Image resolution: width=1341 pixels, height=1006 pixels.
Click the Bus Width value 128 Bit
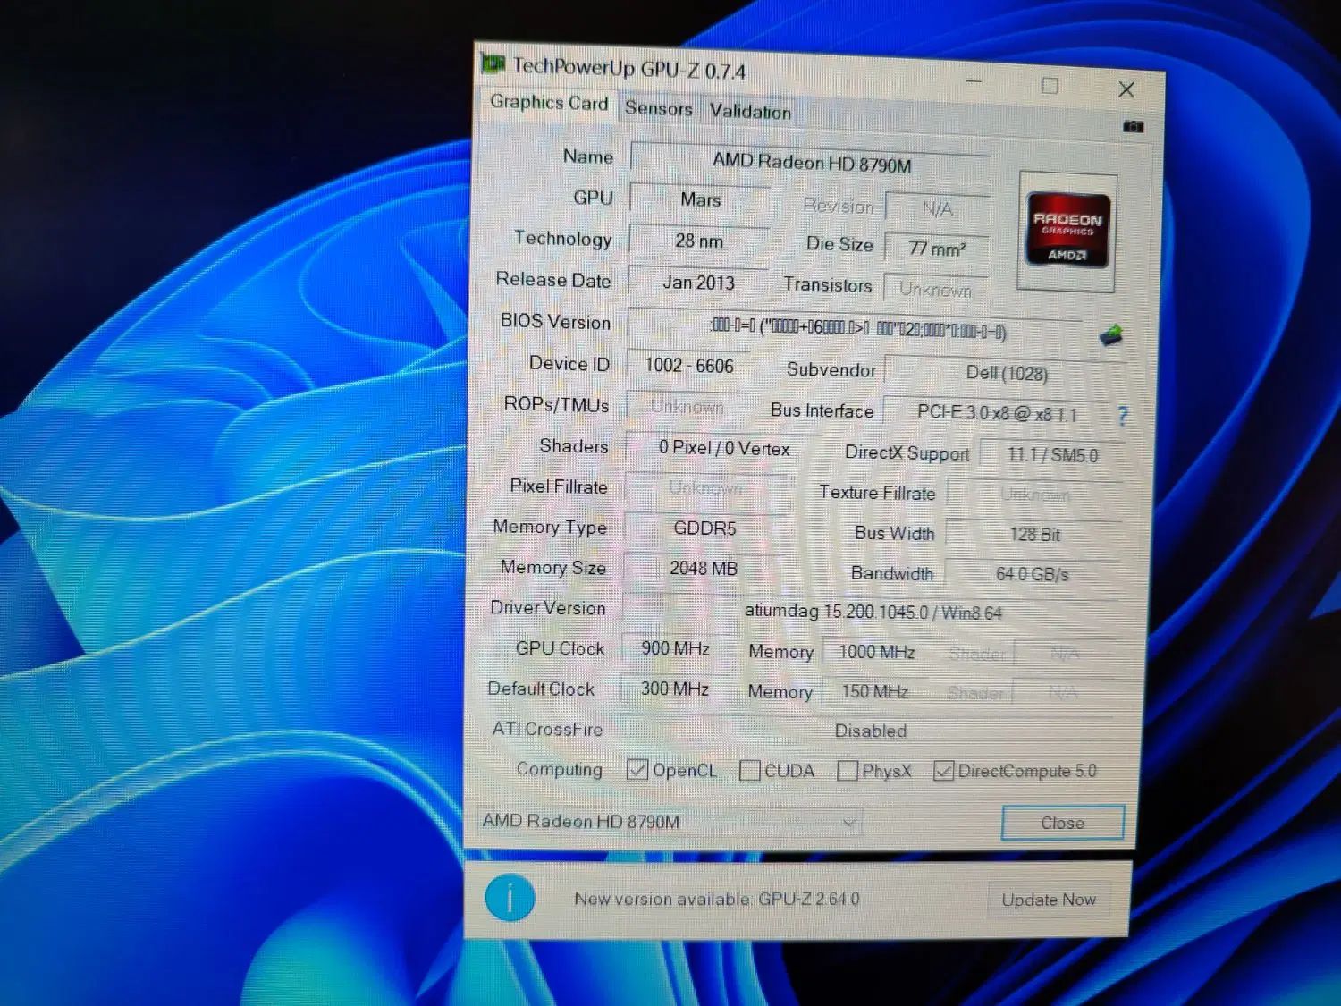[1034, 535]
